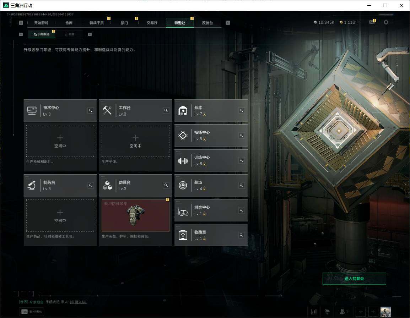Click the 制药台 microscope icon

click(32, 185)
